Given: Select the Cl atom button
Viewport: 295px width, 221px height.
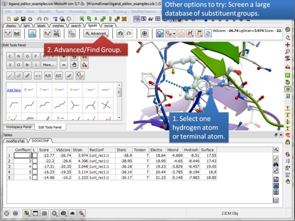Looking at the screenshot, I should pos(19,65).
